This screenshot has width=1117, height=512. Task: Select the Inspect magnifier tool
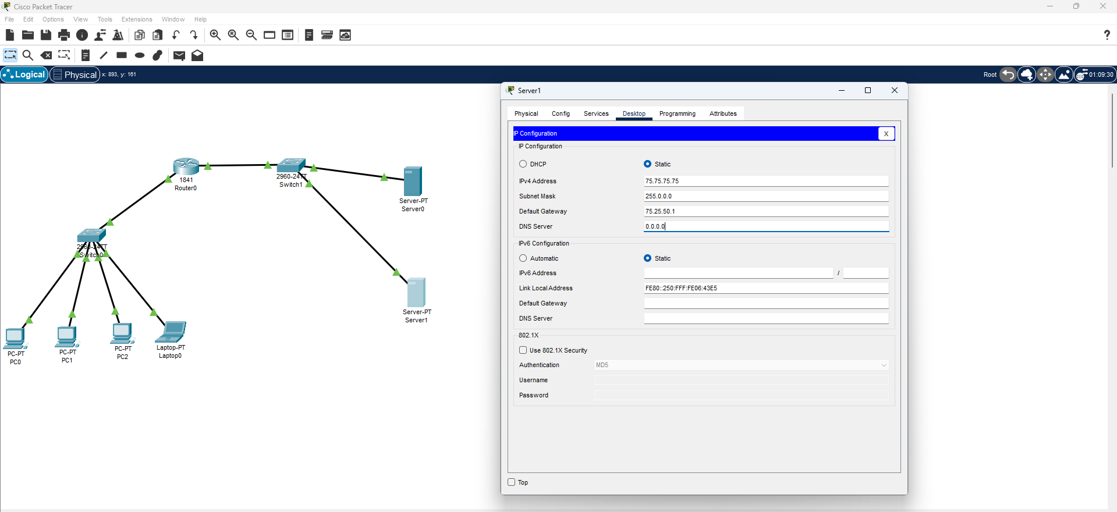pyautogui.click(x=27, y=55)
